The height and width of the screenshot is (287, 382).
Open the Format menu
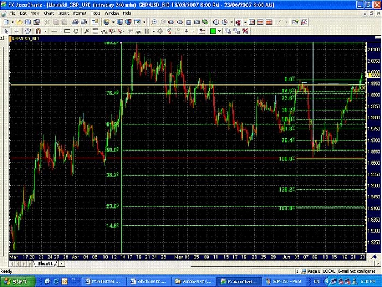[x=80, y=13]
